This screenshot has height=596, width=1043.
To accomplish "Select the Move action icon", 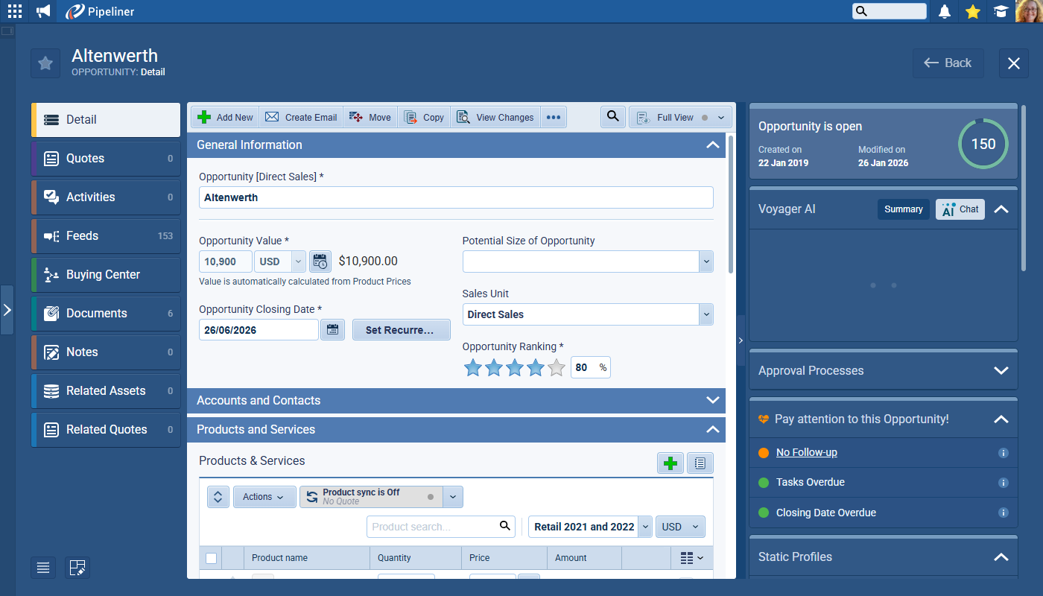I will [370, 117].
